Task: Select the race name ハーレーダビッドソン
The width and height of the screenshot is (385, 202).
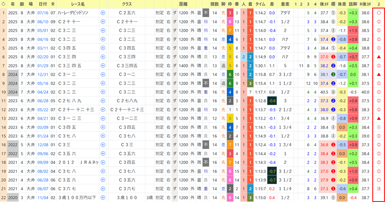Action: 73,13
